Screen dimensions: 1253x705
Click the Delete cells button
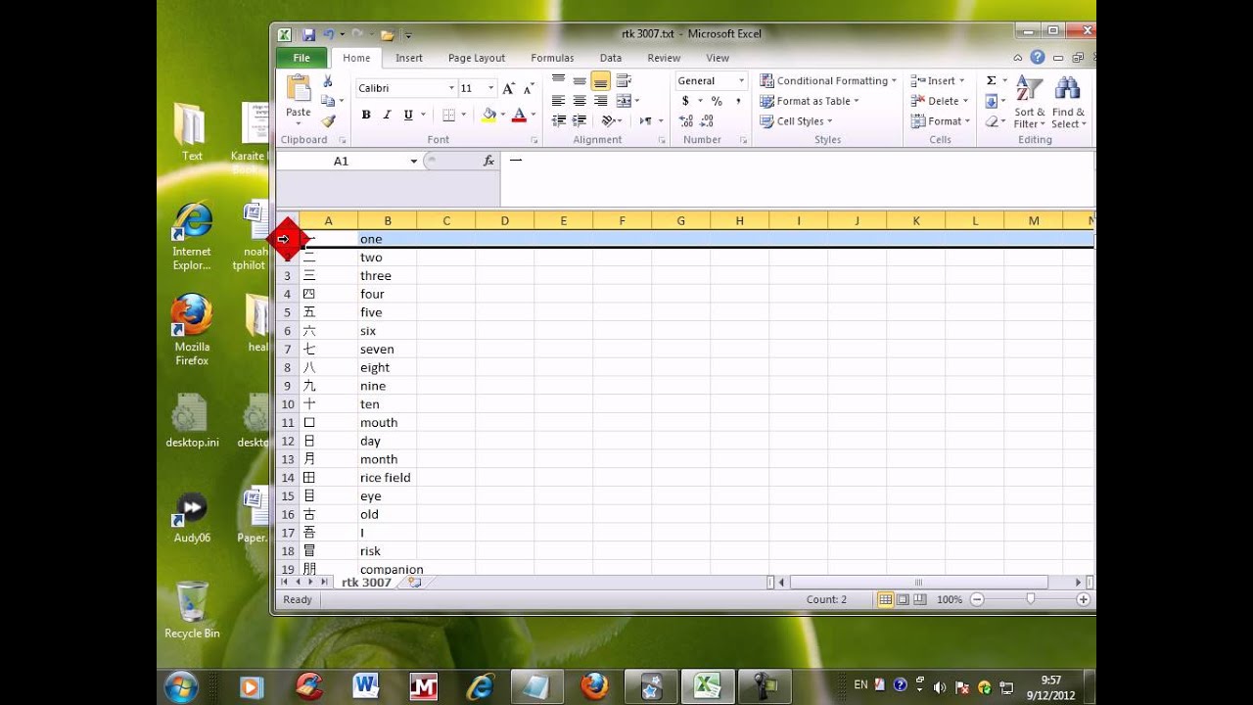939,101
